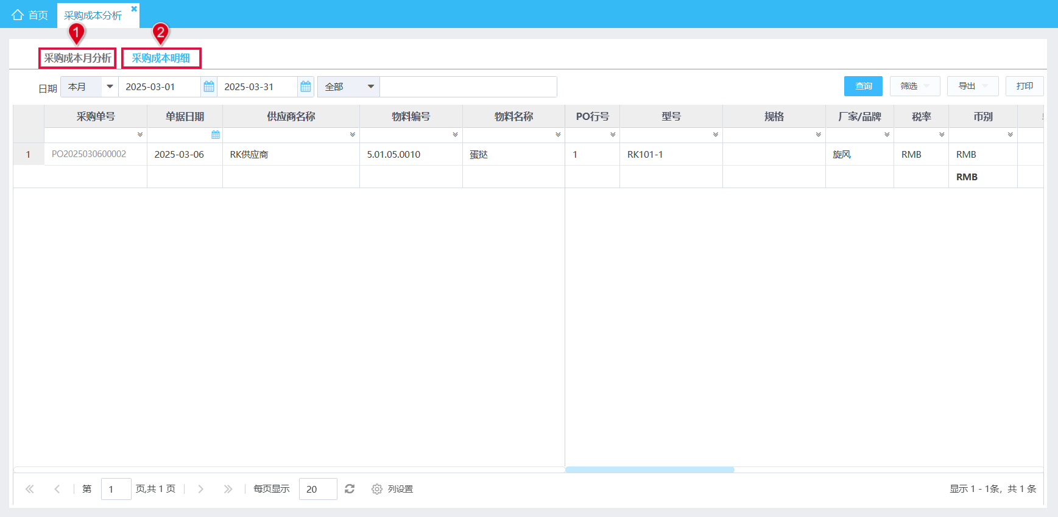Go to the first page arrow
The image size is (1058, 517).
30,489
